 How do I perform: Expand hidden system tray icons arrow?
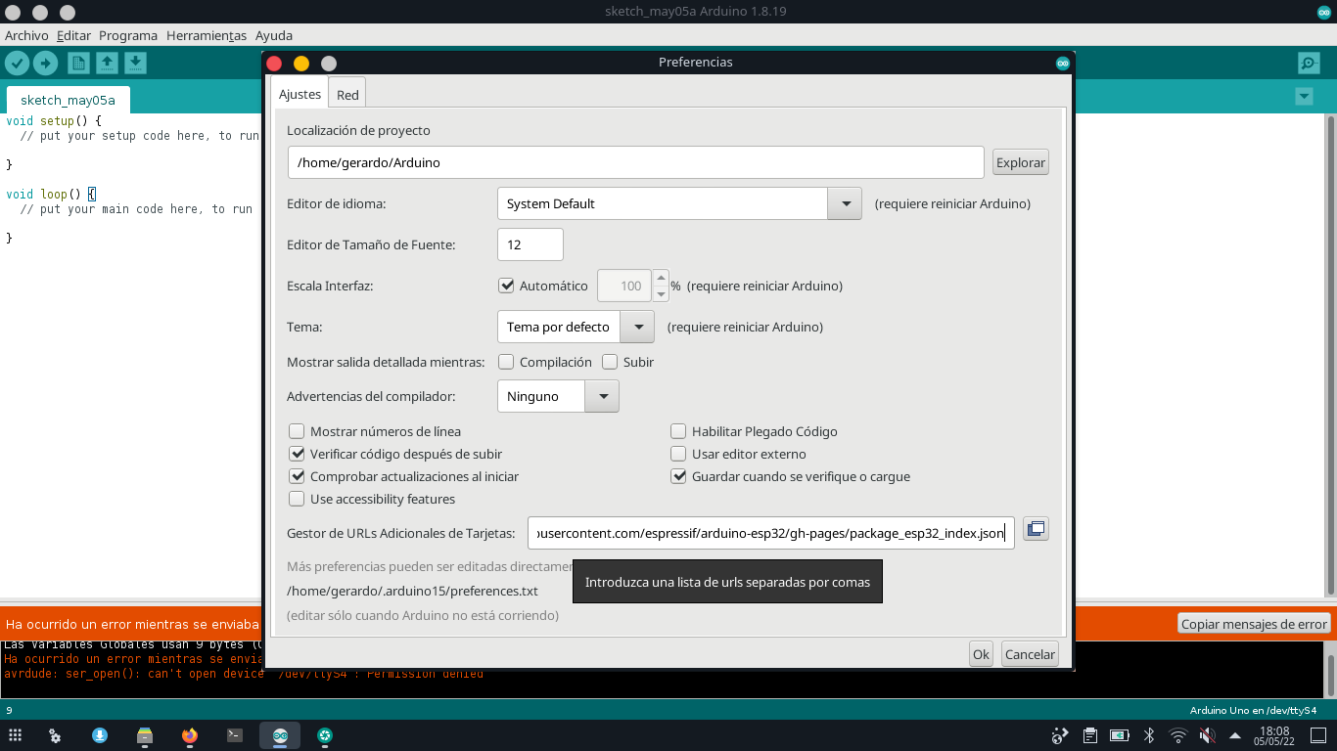coord(1235,735)
